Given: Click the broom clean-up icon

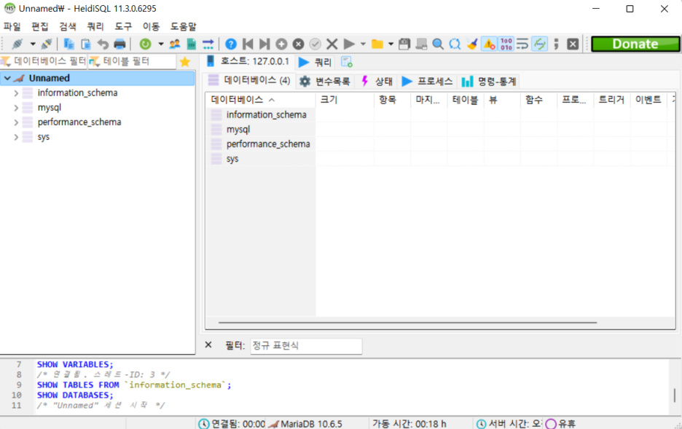Looking at the screenshot, I should [x=472, y=44].
